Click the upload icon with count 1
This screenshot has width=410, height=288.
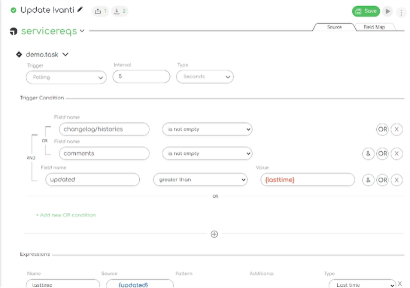click(x=100, y=11)
